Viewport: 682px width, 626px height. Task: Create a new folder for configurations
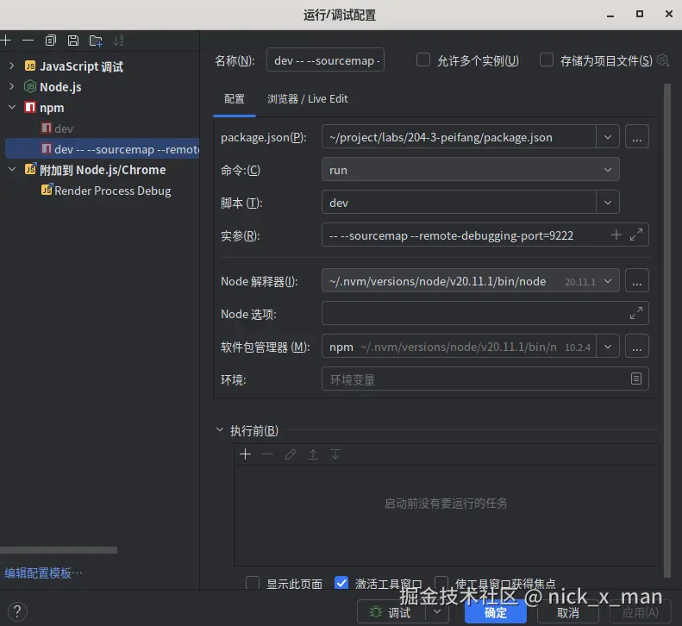[x=96, y=41]
